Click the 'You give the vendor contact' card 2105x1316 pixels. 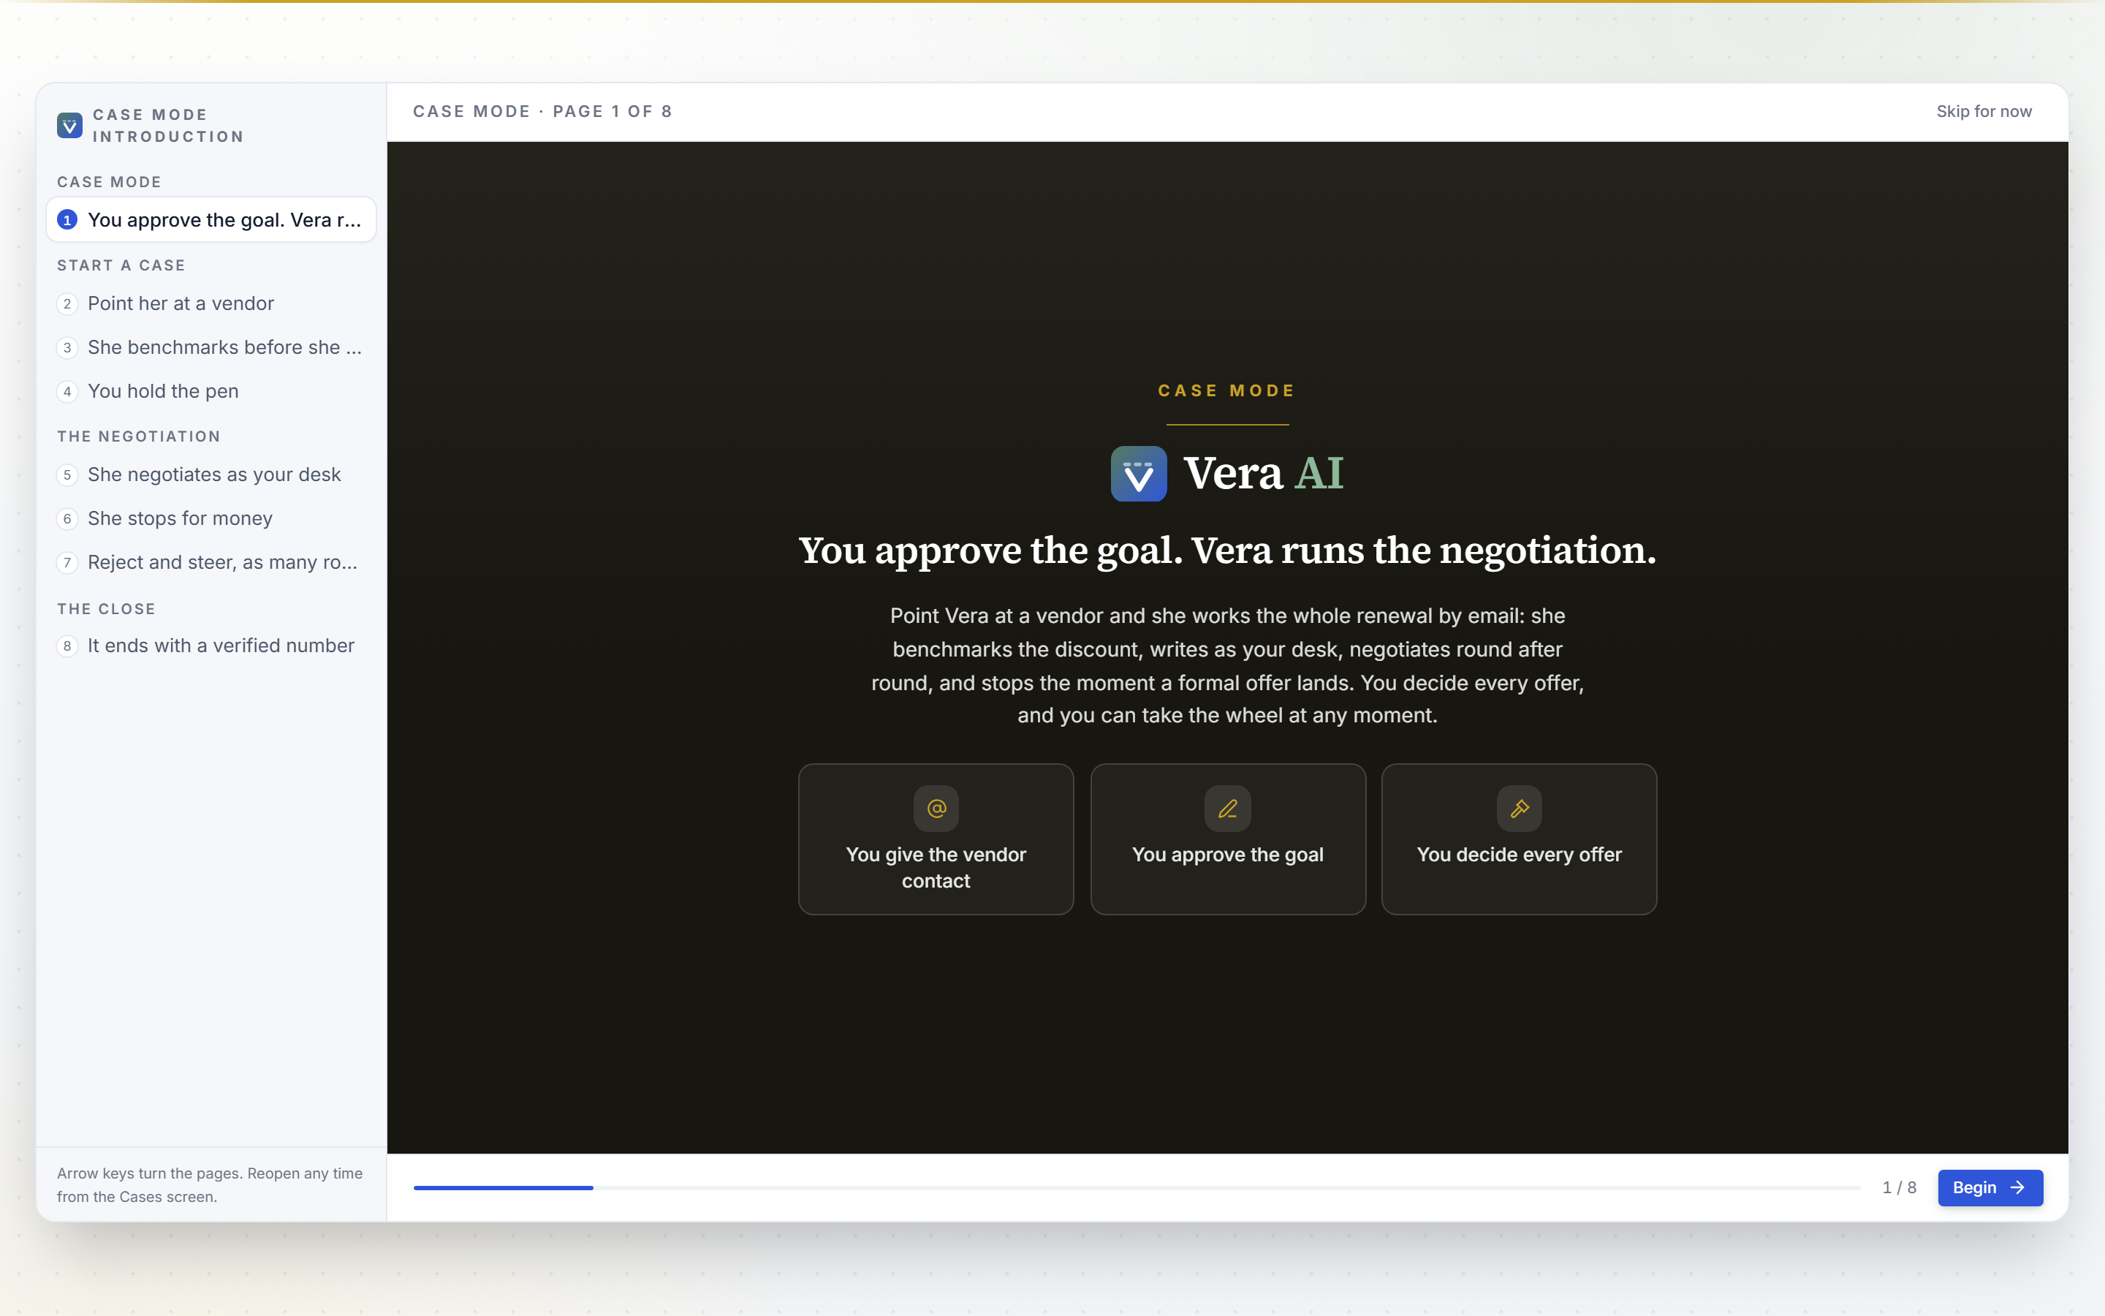(x=936, y=839)
